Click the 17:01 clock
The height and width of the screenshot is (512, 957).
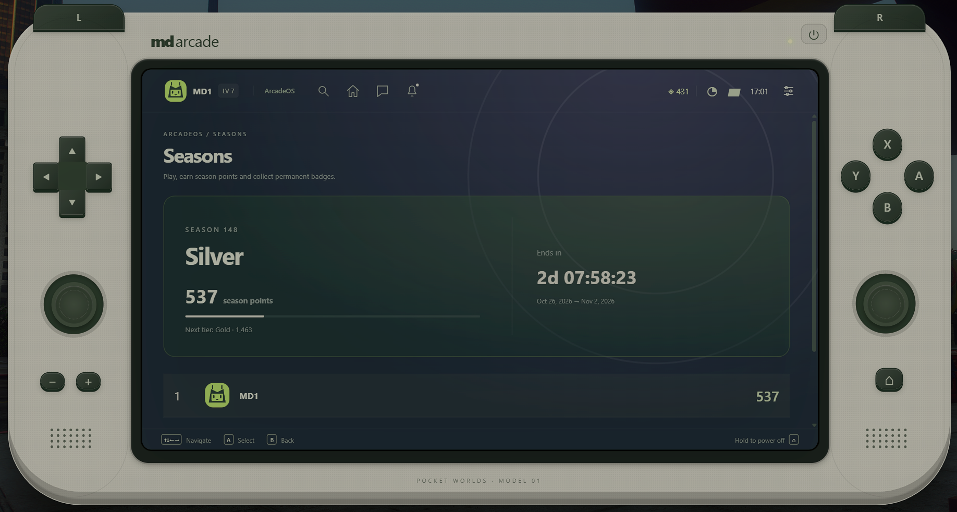point(759,92)
